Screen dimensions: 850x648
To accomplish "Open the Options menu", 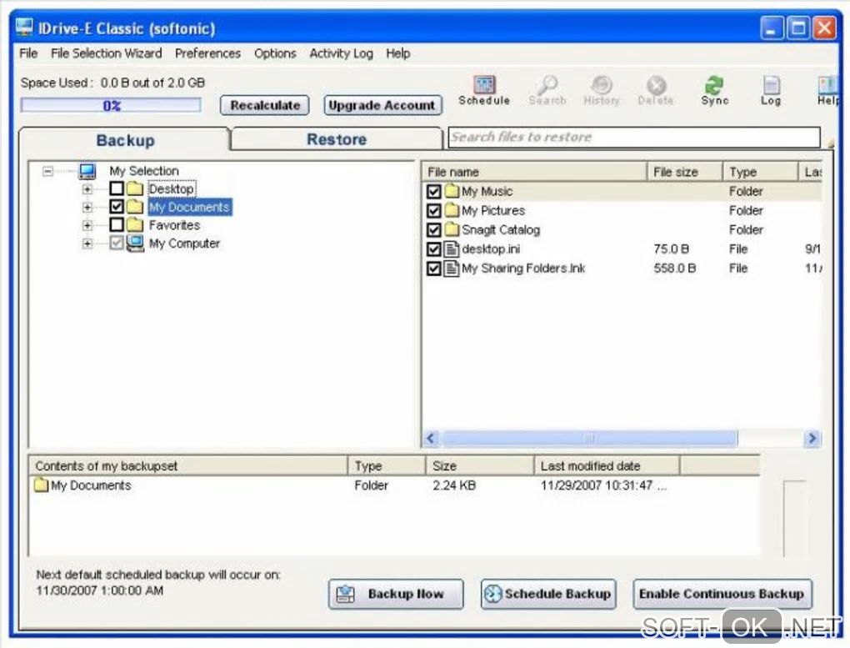I will [275, 53].
